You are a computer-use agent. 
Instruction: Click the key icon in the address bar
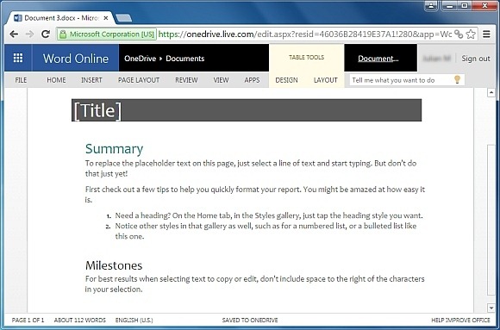(459, 34)
